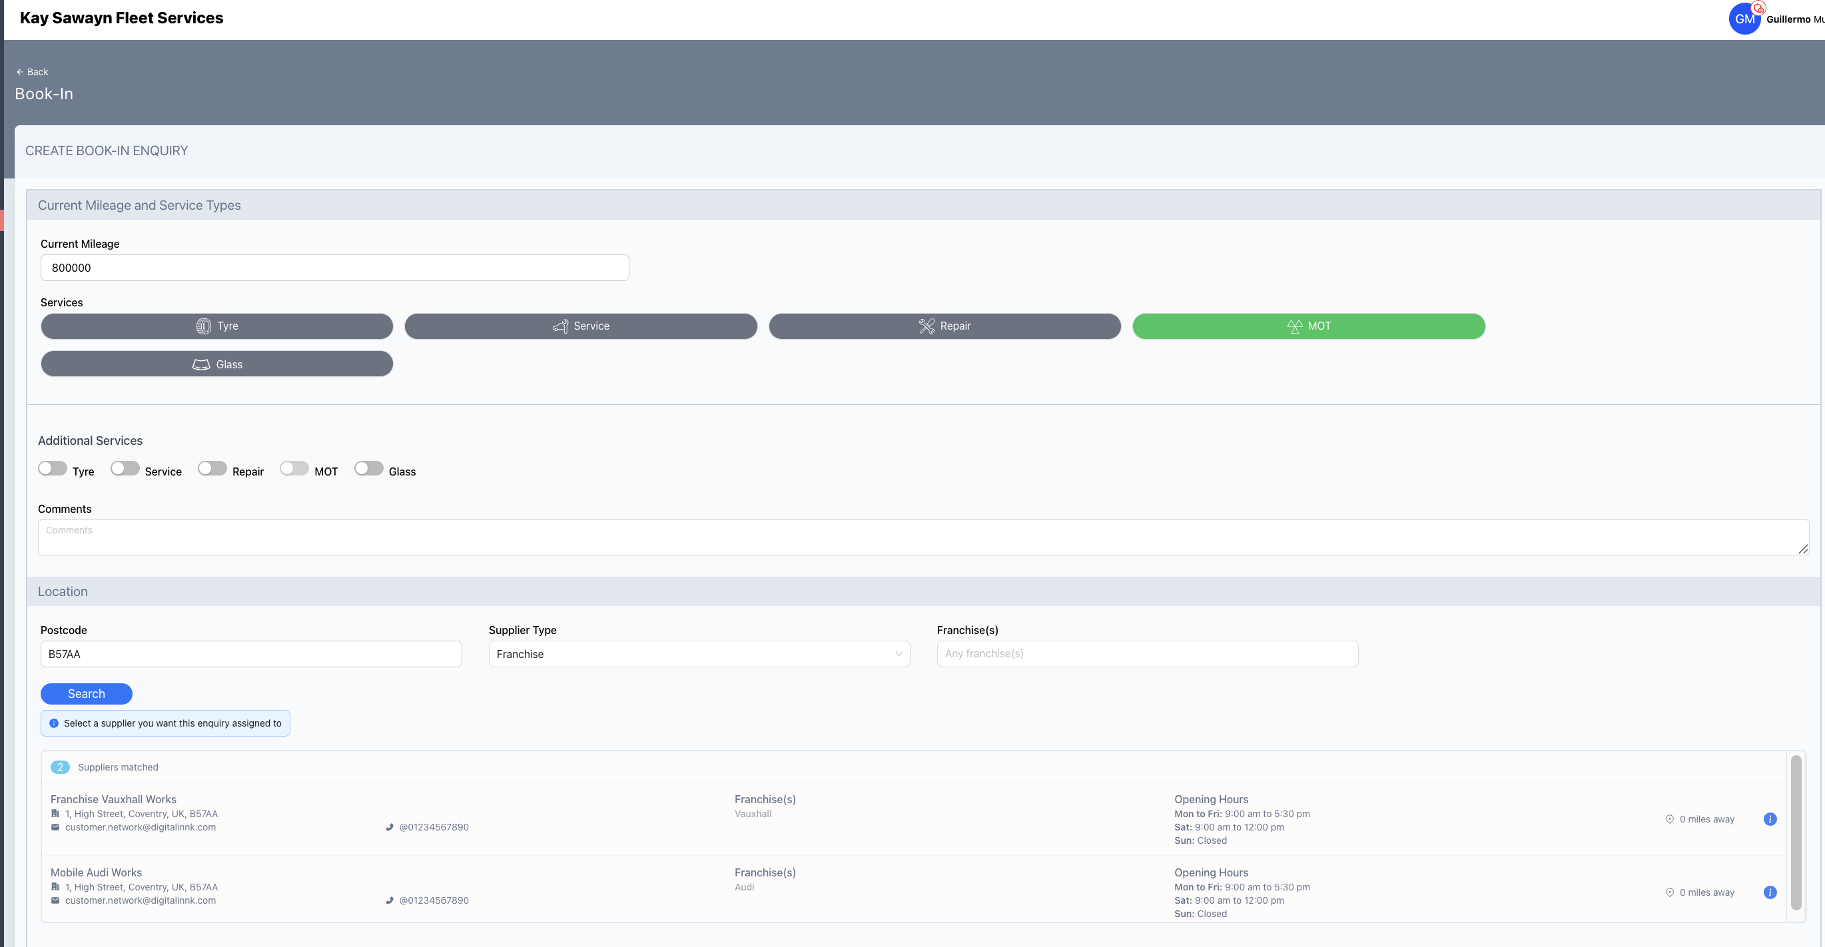Click location pin for Mobile Audi Works
The width and height of the screenshot is (1825, 947).
pos(1669,892)
